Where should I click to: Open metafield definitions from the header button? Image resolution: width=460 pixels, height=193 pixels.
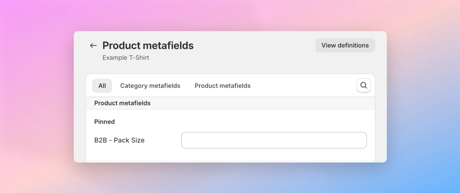click(x=345, y=45)
